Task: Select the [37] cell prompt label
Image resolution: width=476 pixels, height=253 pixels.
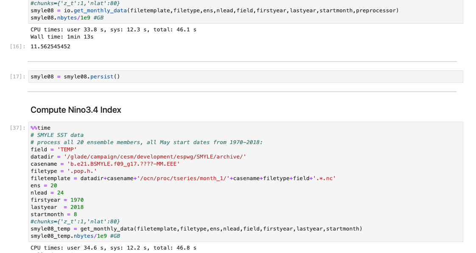Action: pos(18,128)
